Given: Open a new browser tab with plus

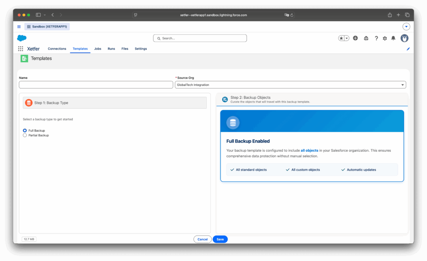Looking at the screenshot, I should (x=398, y=15).
